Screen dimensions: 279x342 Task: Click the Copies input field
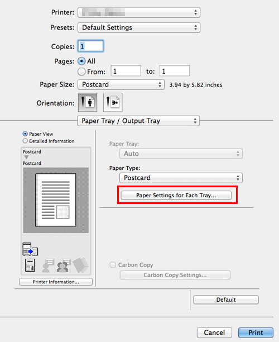tap(90, 46)
